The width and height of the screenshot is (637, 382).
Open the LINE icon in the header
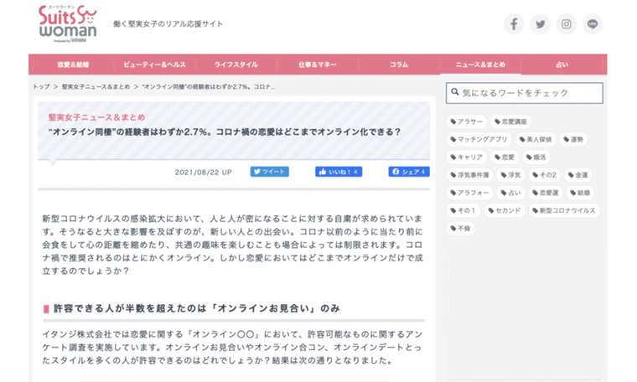593,24
